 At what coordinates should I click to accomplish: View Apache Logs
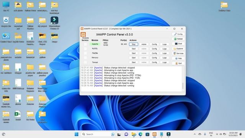point(165,44)
